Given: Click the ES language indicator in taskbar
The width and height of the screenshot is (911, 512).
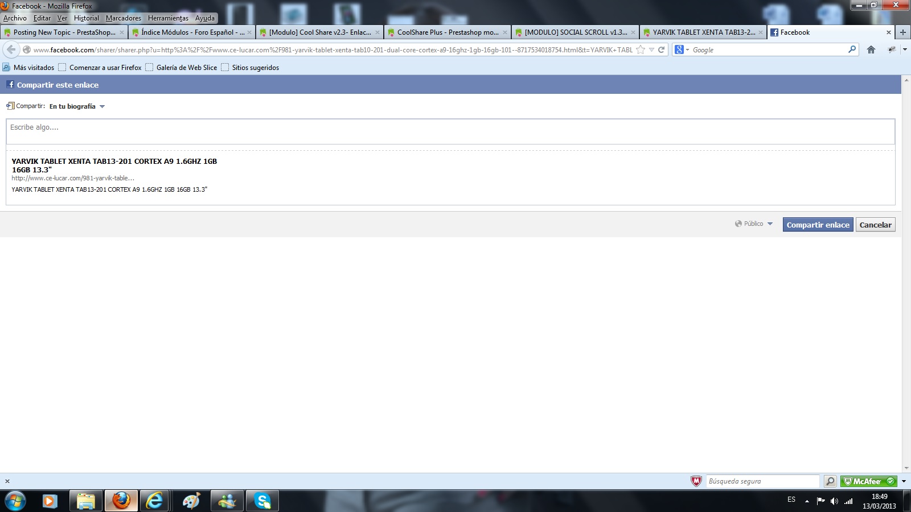Looking at the screenshot, I should click(791, 499).
